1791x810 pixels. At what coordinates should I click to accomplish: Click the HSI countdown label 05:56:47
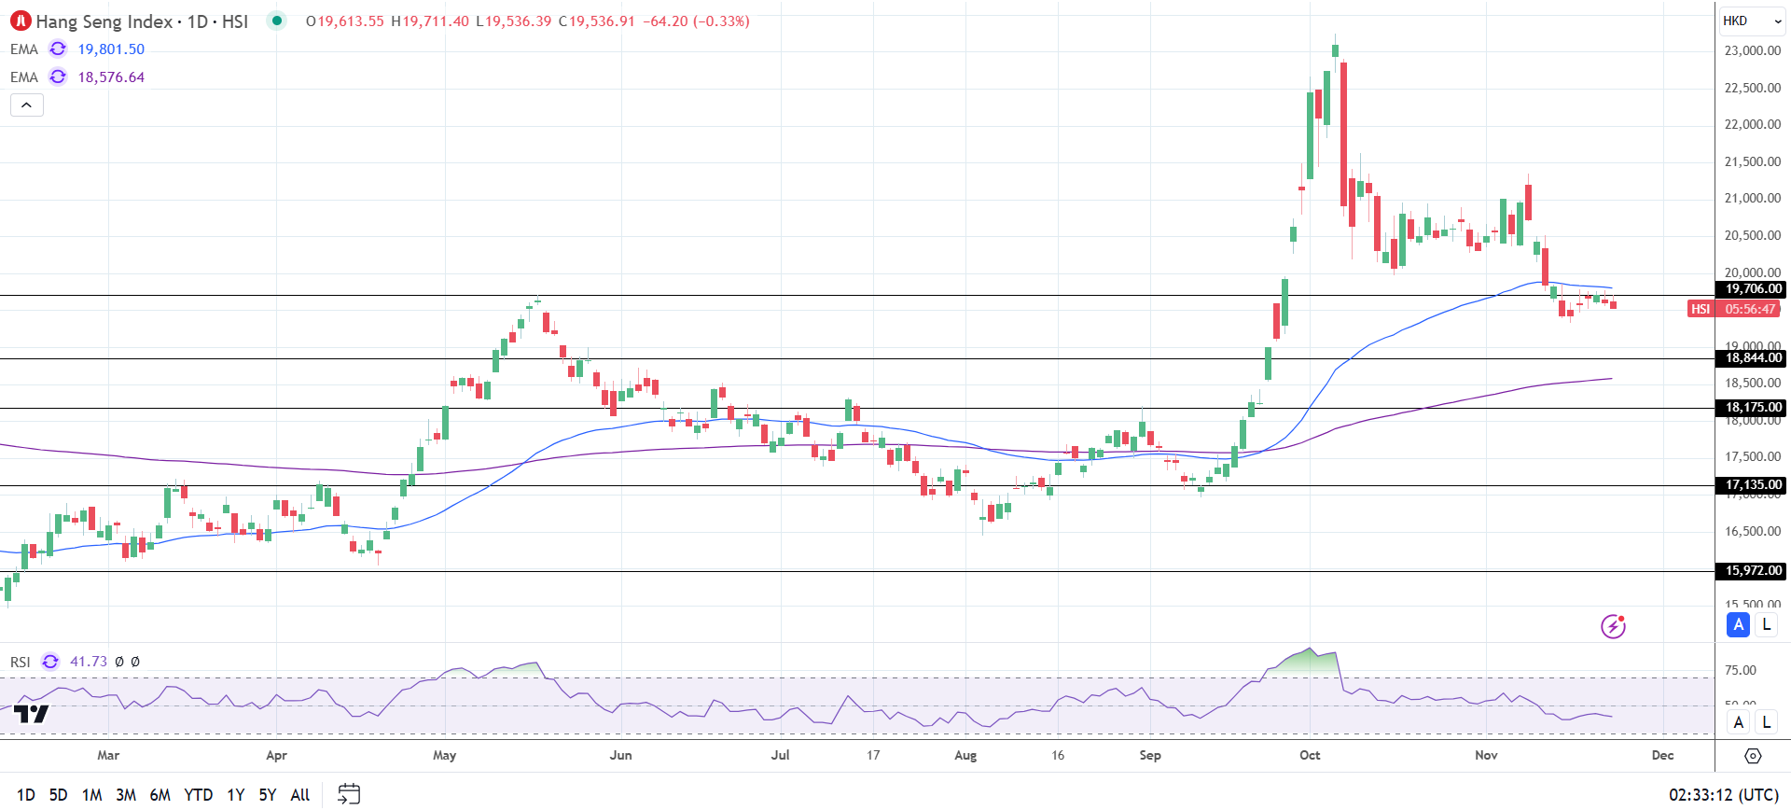click(1750, 309)
